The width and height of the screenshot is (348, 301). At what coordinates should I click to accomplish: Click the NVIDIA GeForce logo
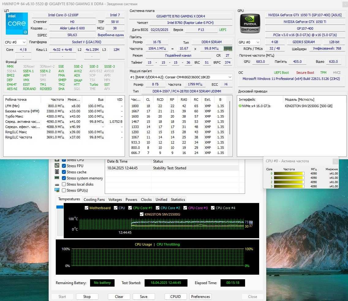tap(250, 24)
